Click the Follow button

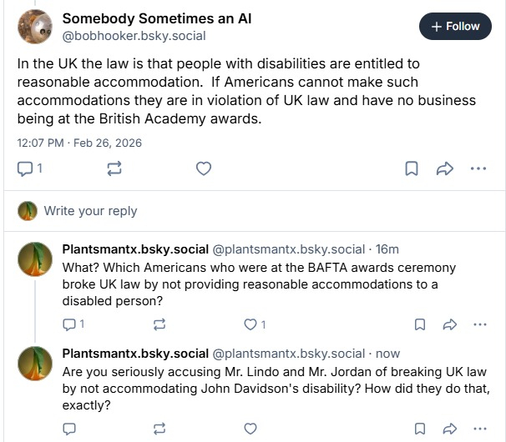click(455, 26)
